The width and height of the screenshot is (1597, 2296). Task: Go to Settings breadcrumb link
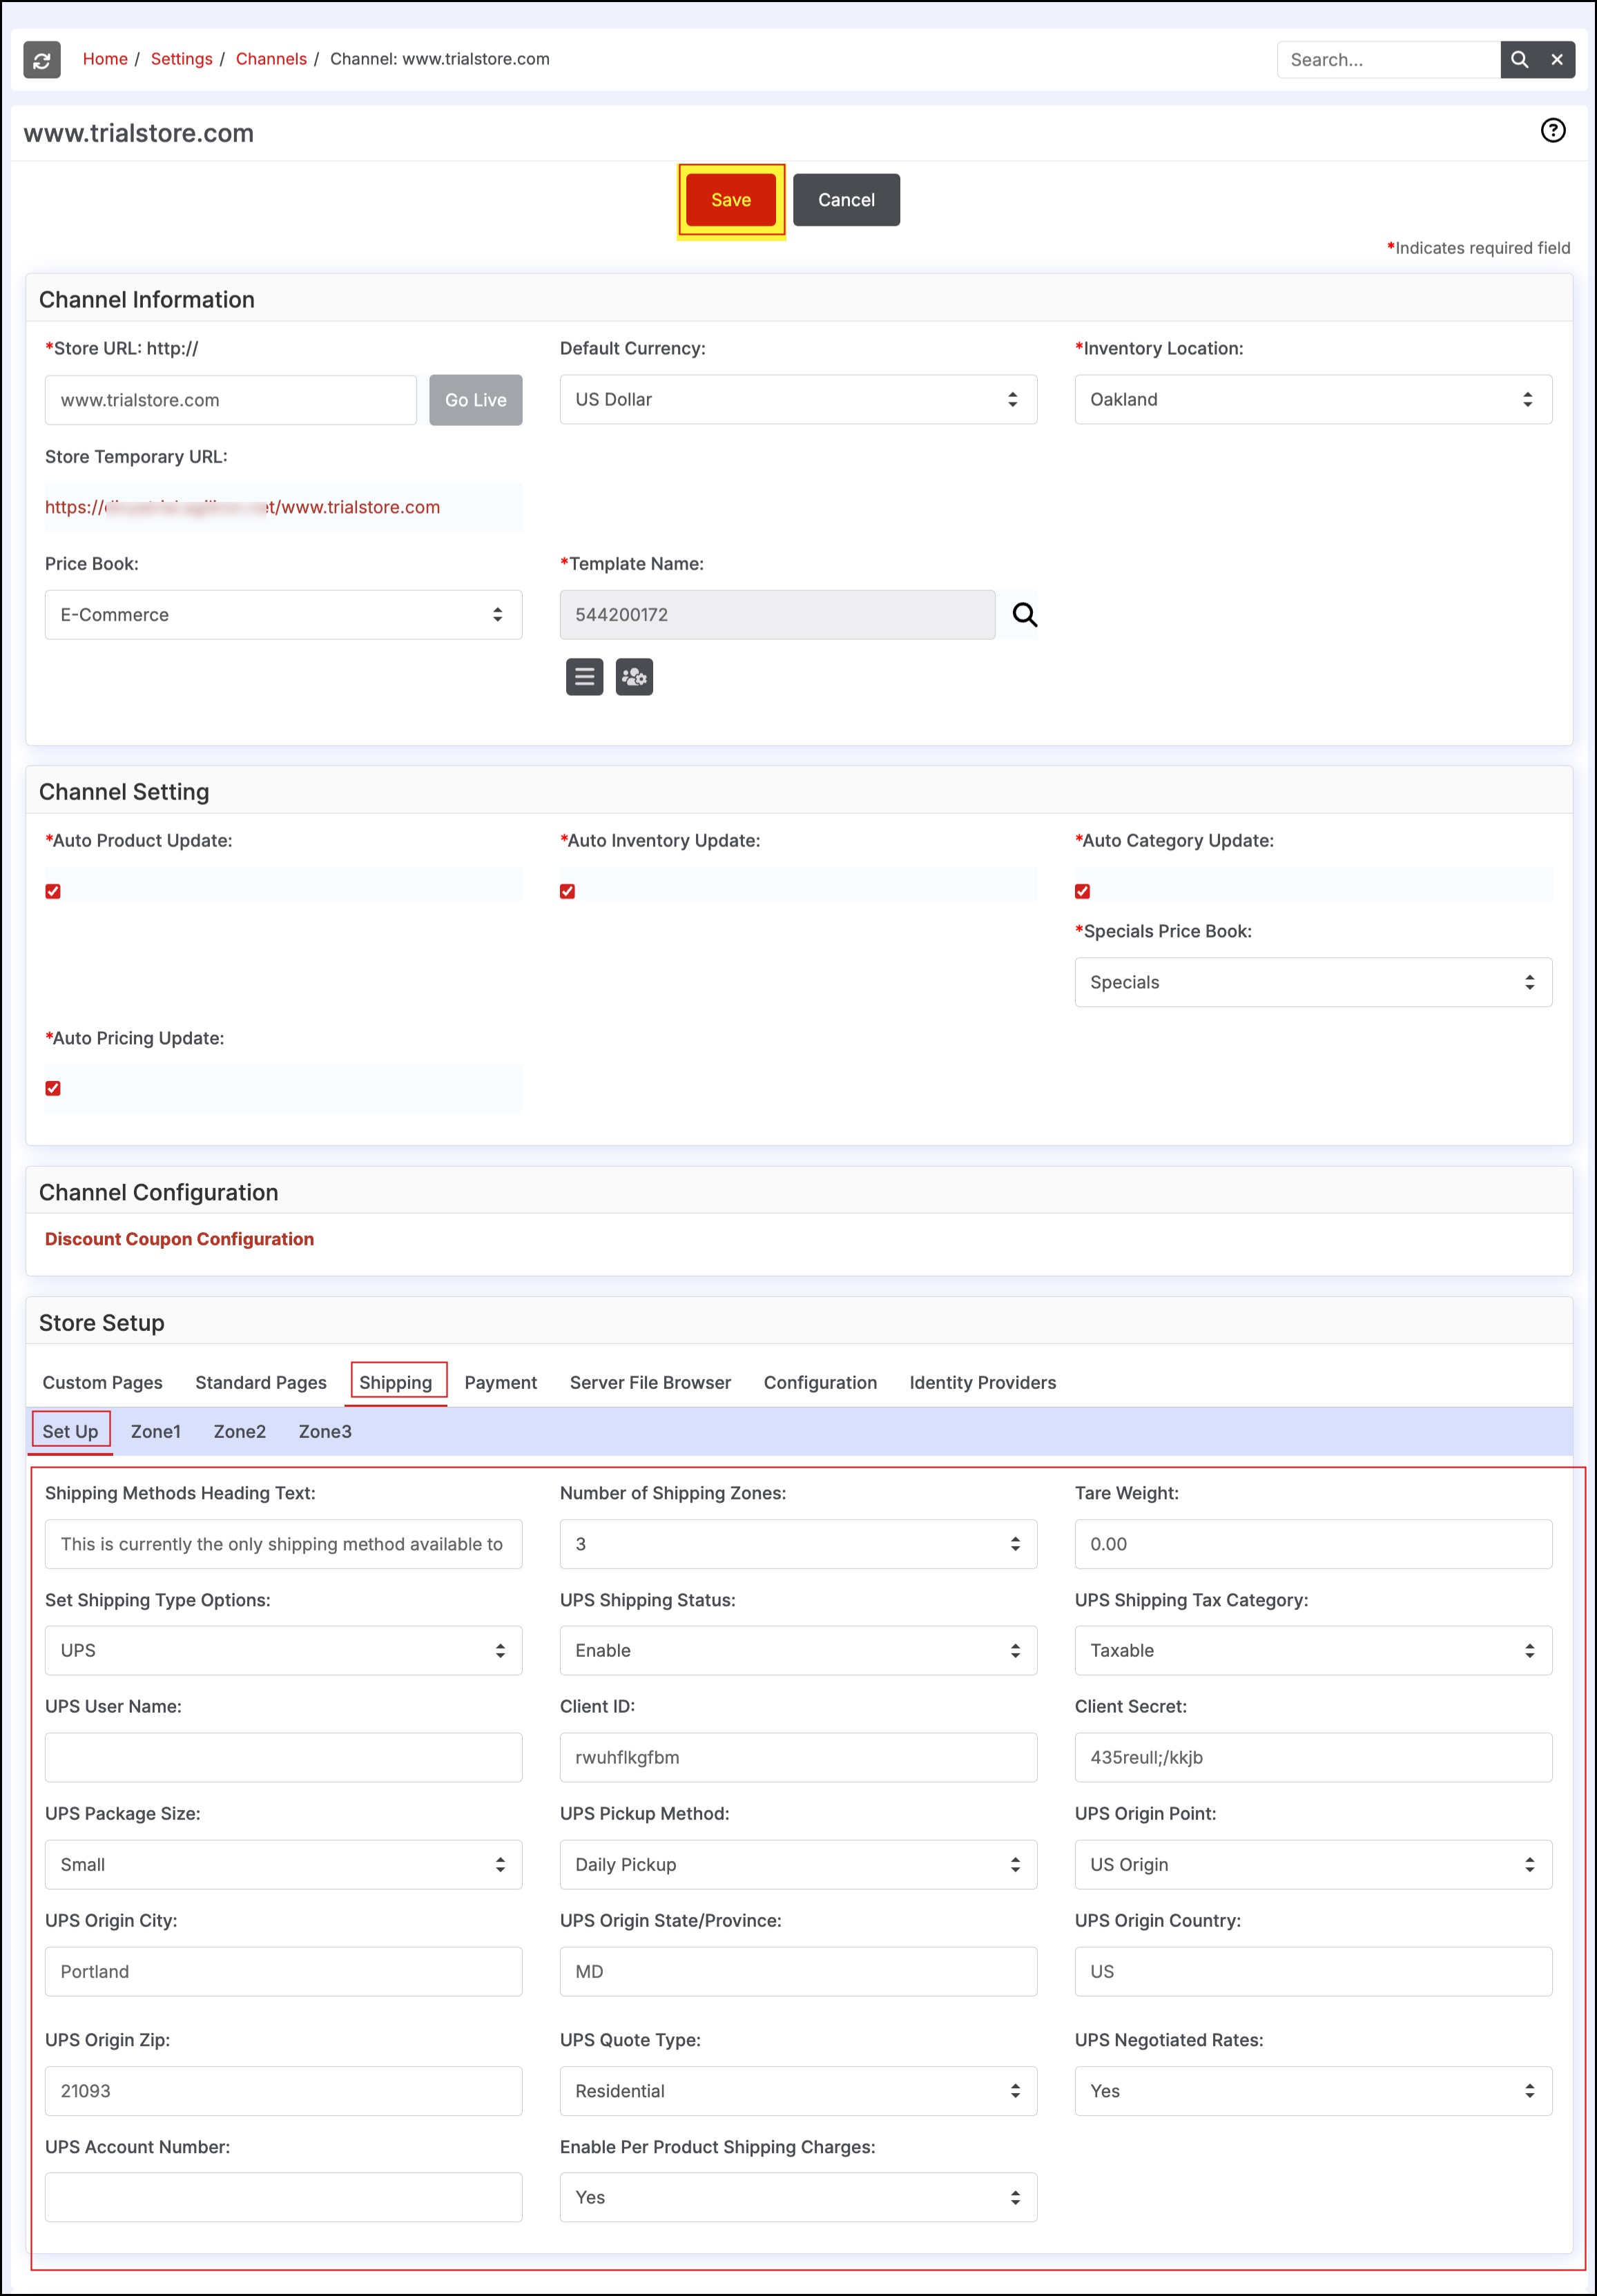point(181,59)
